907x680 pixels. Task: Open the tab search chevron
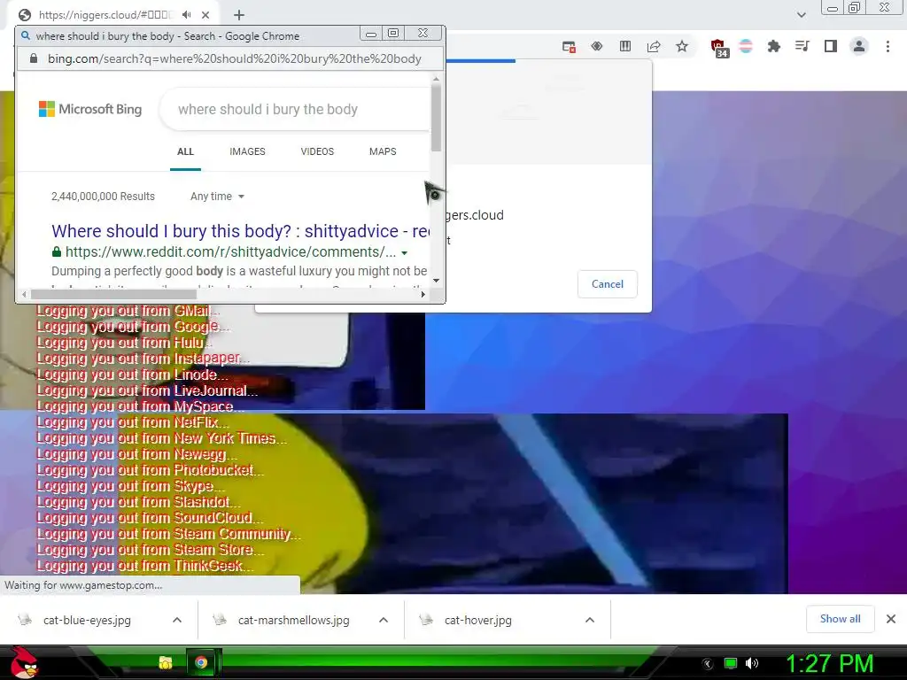click(801, 15)
